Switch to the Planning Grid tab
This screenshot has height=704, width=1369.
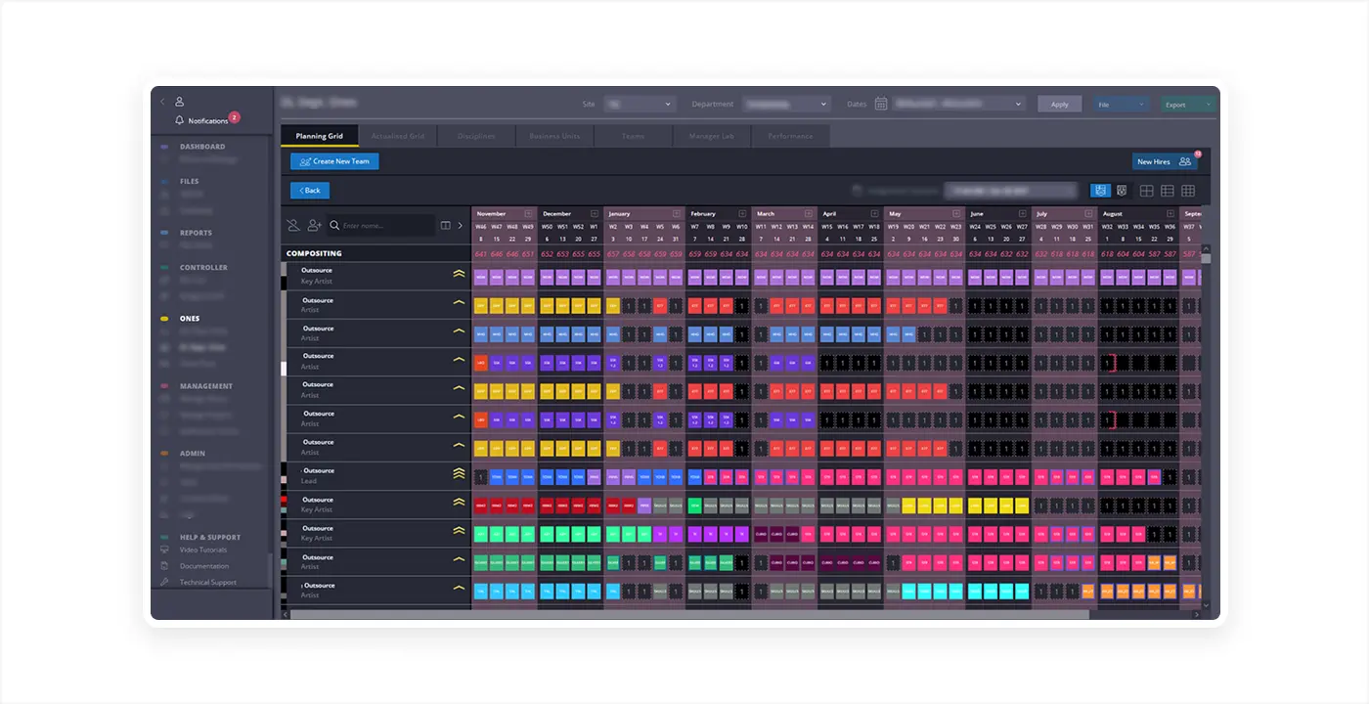[319, 136]
